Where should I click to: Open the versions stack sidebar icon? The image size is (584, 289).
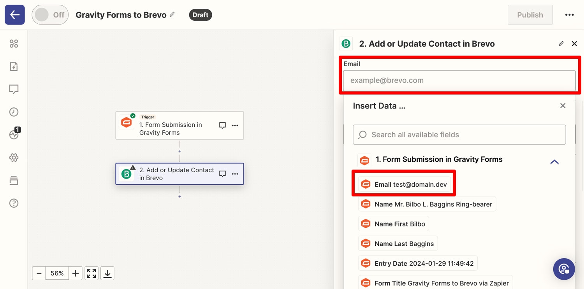(14, 180)
